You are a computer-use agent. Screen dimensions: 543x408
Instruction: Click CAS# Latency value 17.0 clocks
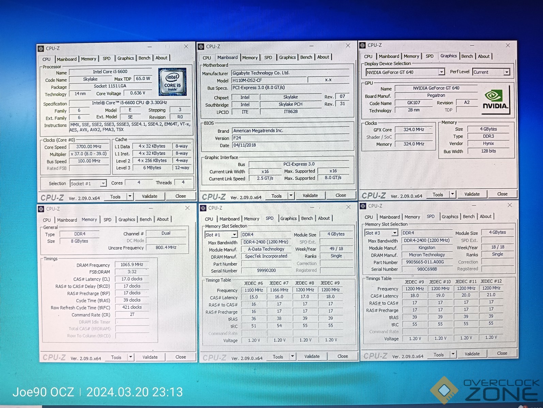tap(132, 279)
